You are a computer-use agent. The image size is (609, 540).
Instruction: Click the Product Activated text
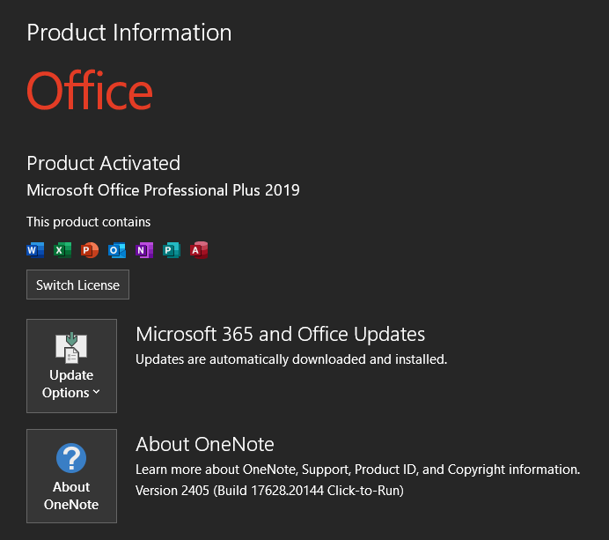[x=103, y=163]
